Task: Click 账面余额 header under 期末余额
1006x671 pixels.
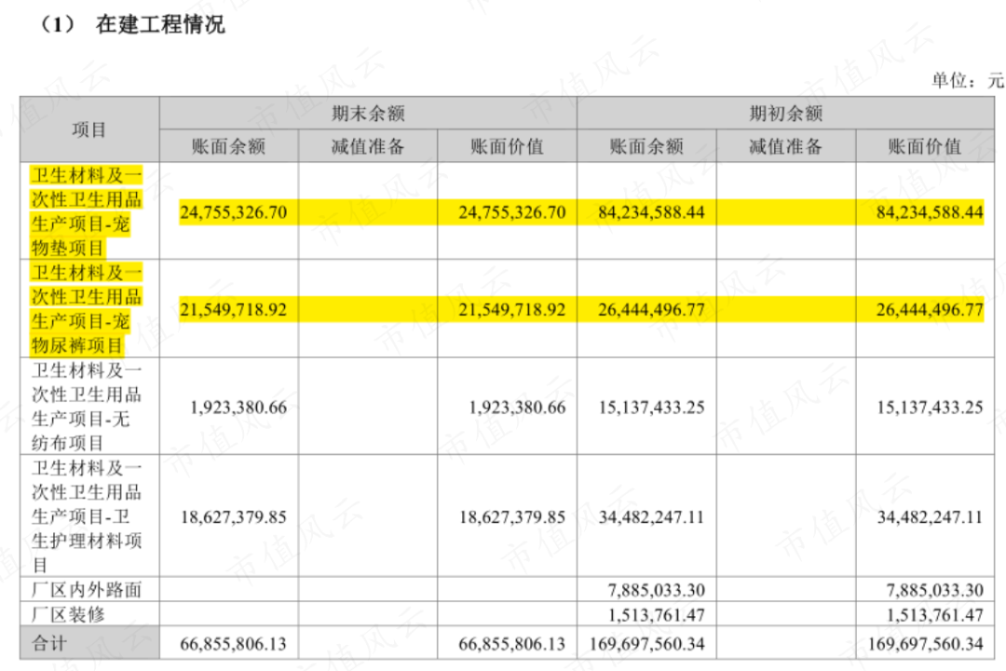Action: point(228,146)
